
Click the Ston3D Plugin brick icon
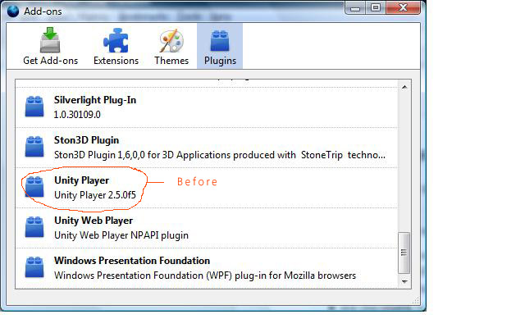coord(34,147)
